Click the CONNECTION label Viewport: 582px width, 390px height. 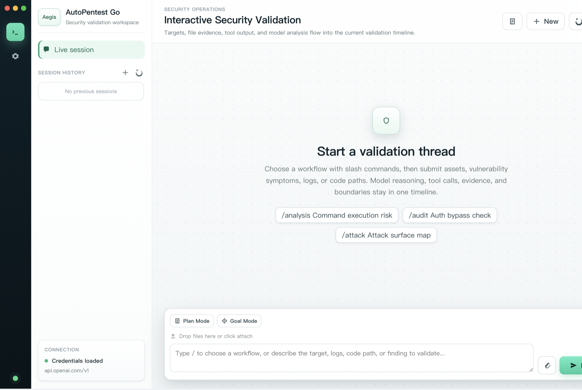point(61,350)
